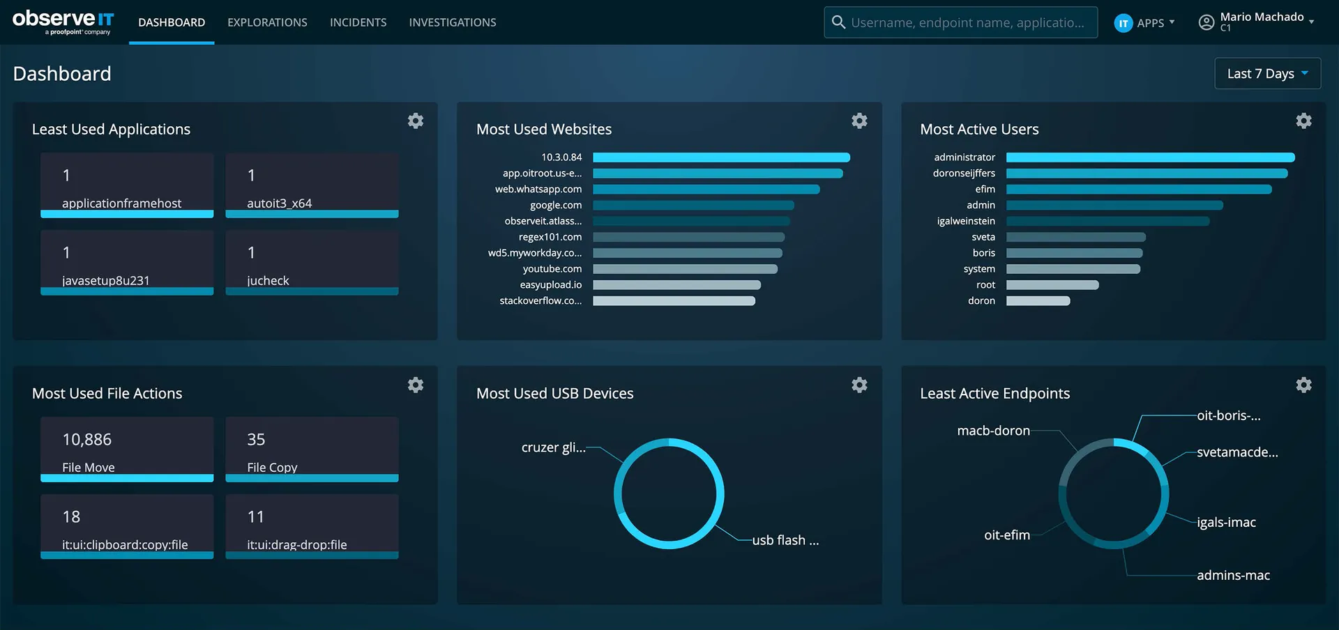Go to the Incidents tab
This screenshot has width=1339, height=630.
pos(358,22)
